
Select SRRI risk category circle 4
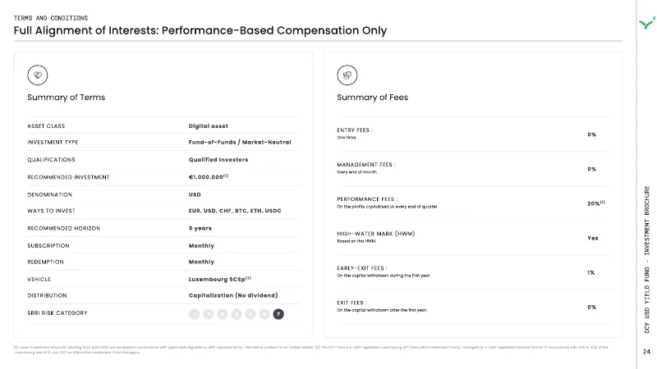237,314
